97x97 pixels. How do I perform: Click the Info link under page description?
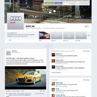[10, 40]
